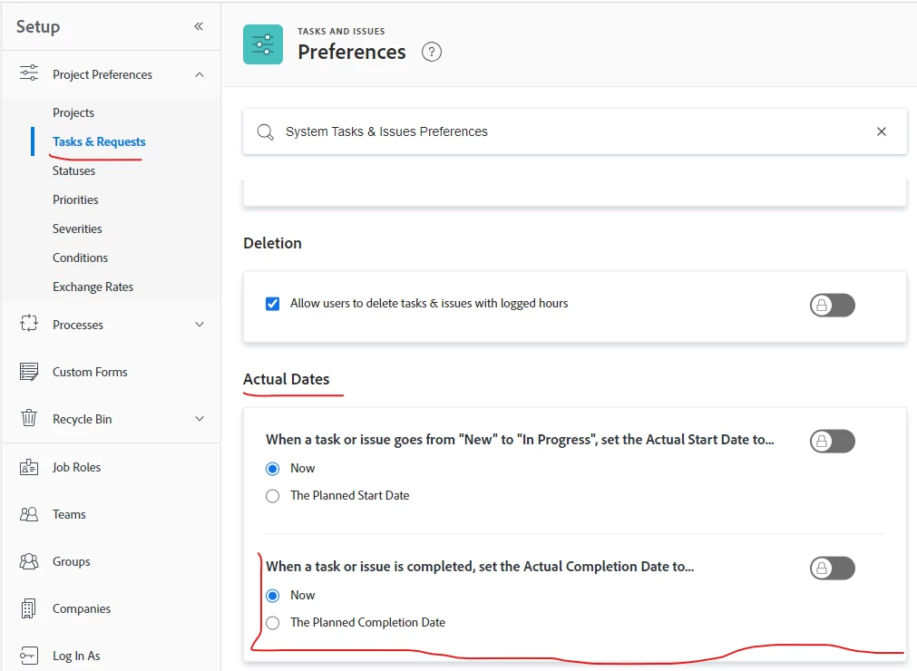Image resolution: width=917 pixels, height=671 pixels.
Task: Select The Planned Start Date radio option
Action: point(272,496)
